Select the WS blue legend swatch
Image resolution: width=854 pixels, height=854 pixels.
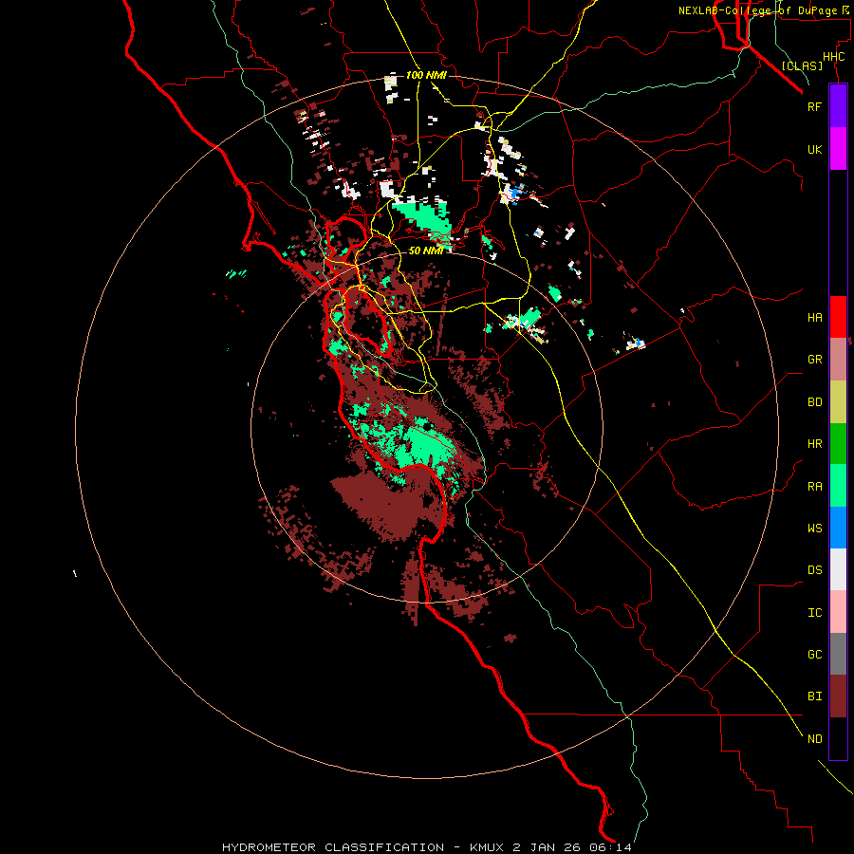pos(838,528)
